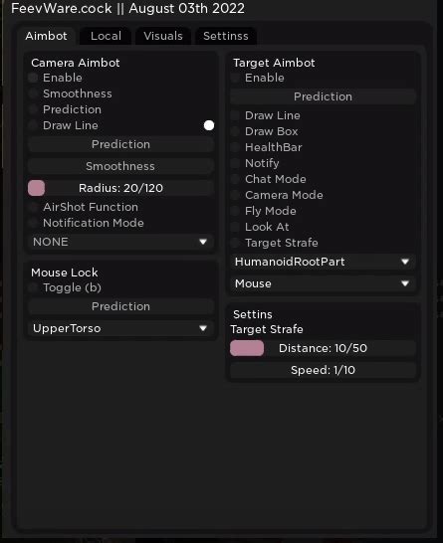
Task: Go to the Settinss tab
Action: pos(226,36)
